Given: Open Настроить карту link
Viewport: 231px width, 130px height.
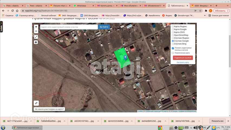Looking at the screenshot, I should (x=183, y=62).
